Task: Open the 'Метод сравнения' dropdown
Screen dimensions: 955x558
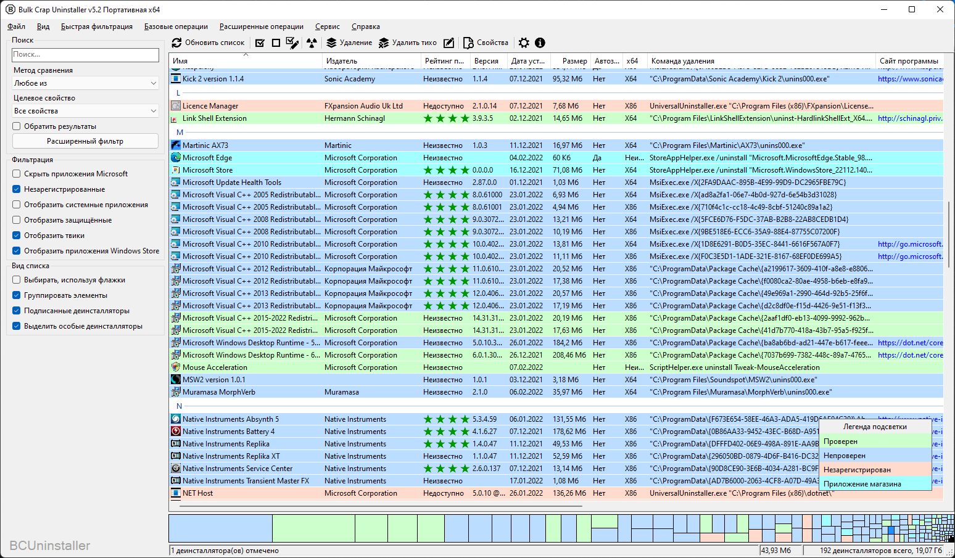Action: [x=85, y=83]
